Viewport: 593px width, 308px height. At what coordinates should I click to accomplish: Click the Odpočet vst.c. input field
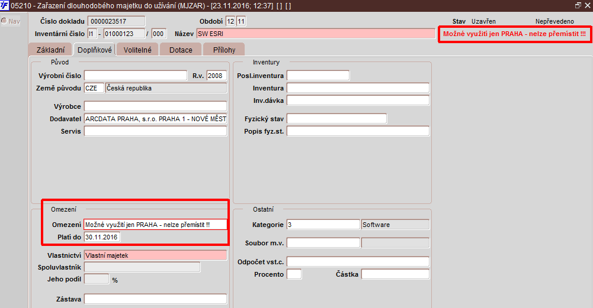point(358,261)
